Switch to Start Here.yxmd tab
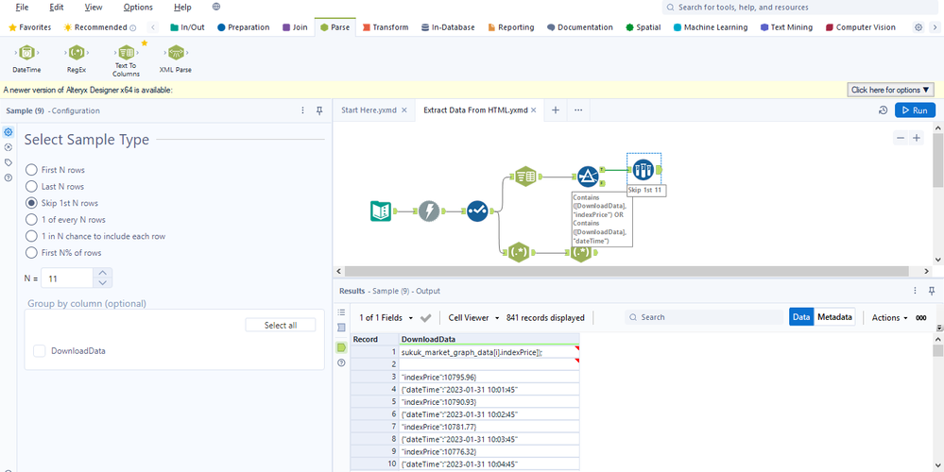 point(369,110)
